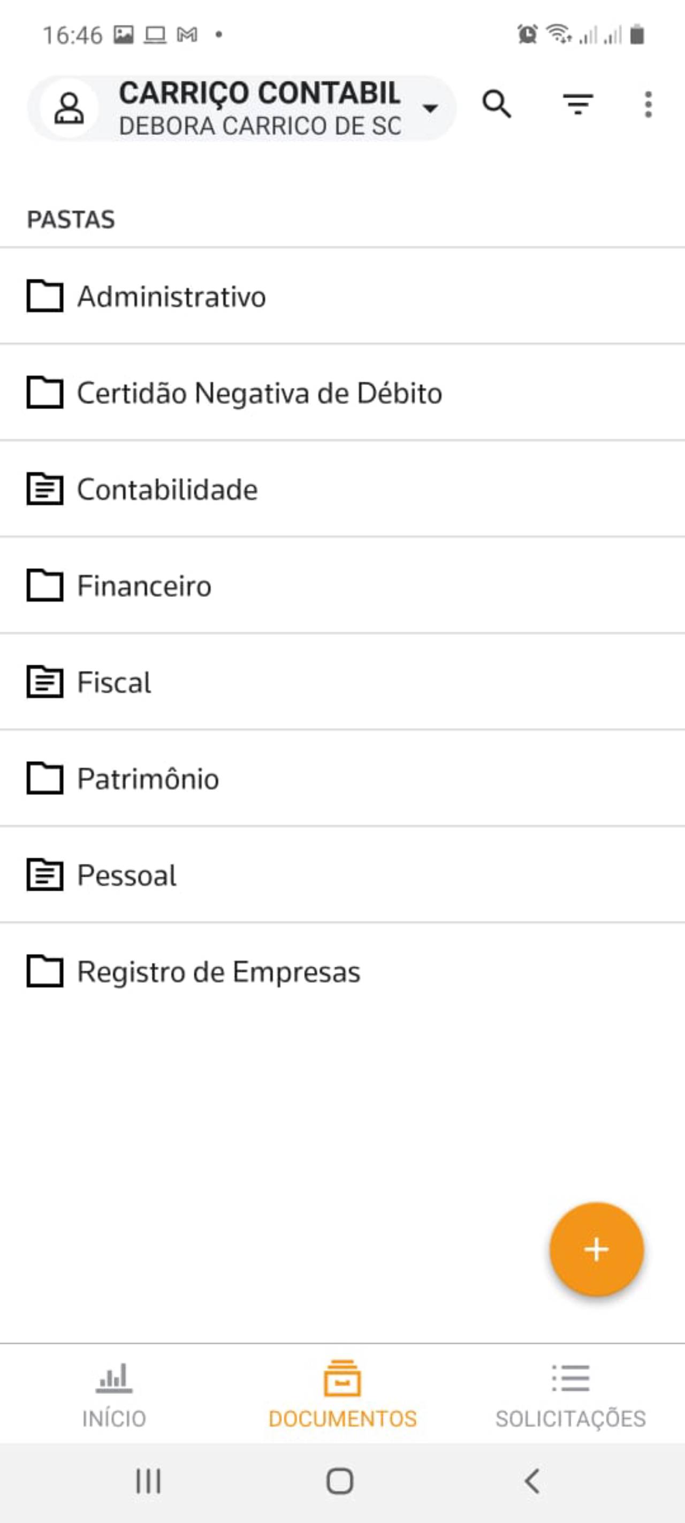685x1523 pixels.
Task: Open the Pessoal folder
Action: (x=126, y=875)
